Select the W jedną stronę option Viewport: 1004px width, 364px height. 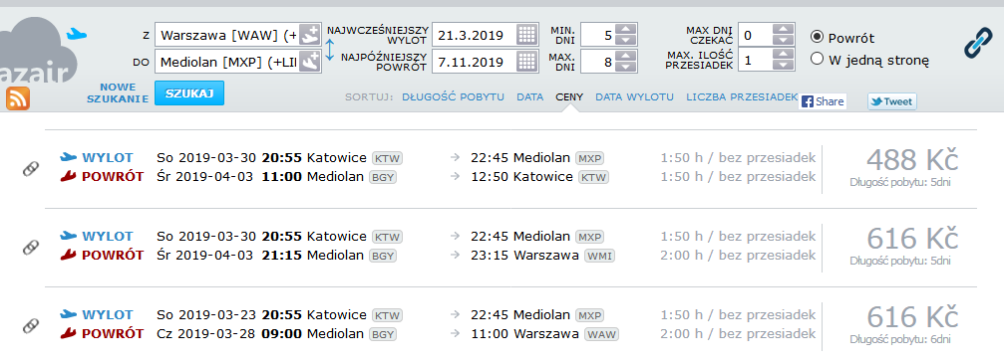pos(817,60)
